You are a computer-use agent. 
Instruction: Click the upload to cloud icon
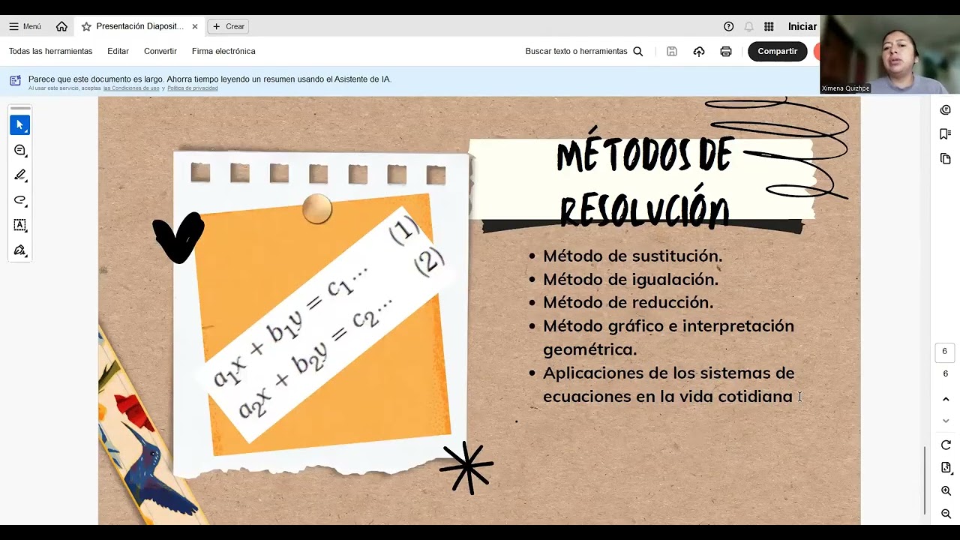click(699, 51)
